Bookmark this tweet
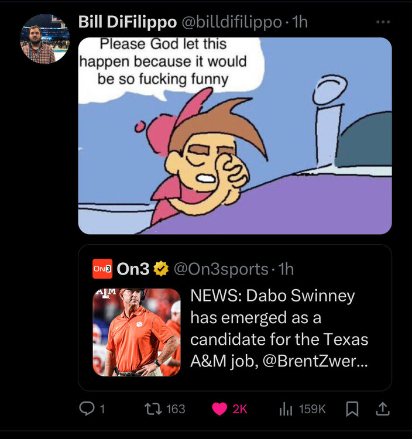 [x=352, y=409]
